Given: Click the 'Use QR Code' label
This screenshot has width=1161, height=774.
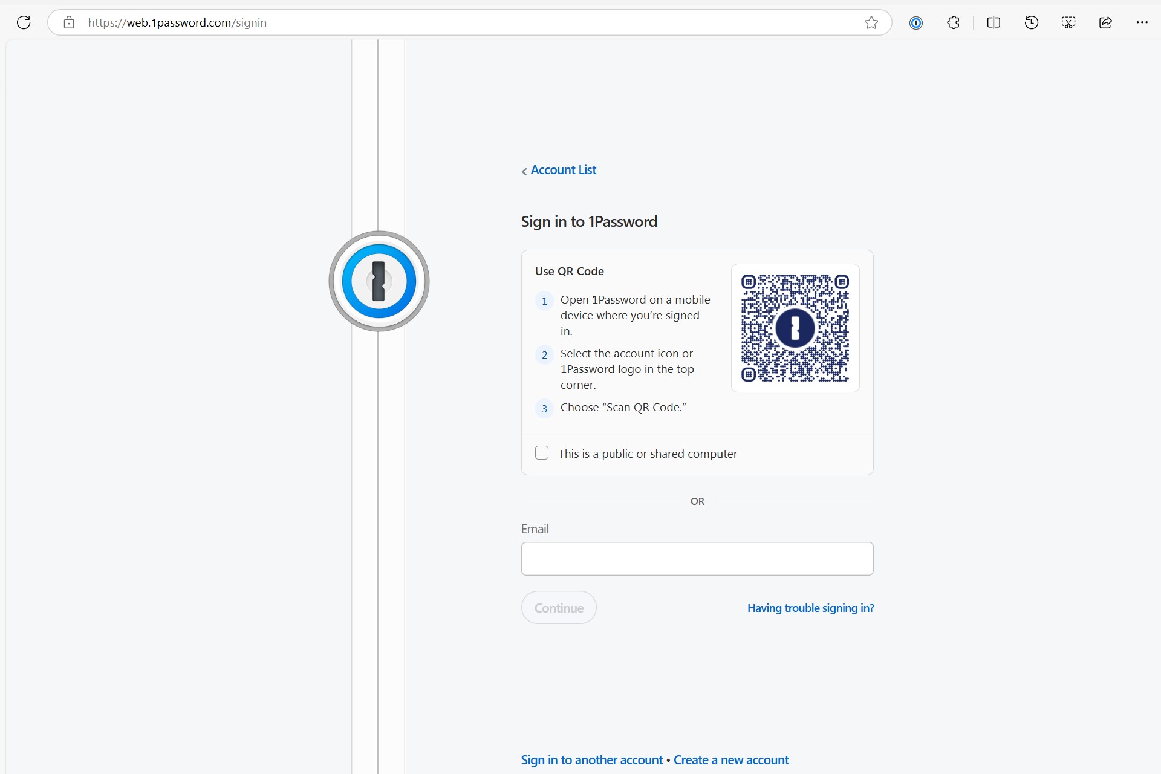Looking at the screenshot, I should 569,271.
